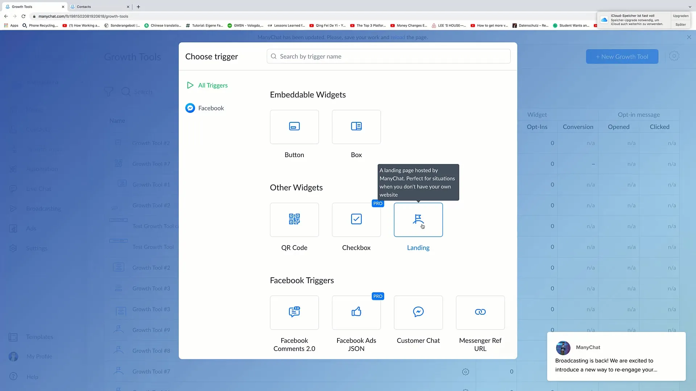This screenshot has width=696, height=391.
Task: Click the manychat.com address bar
Action: point(83,16)
